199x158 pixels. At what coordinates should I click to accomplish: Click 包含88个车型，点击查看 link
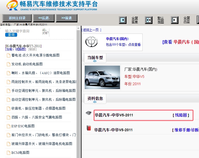tap(123, 45)
